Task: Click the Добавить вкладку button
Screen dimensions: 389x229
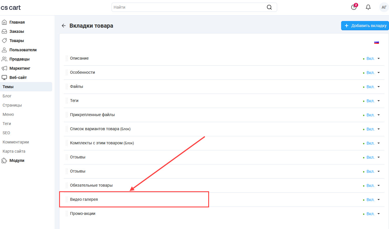Action: [x=365, y=26]
